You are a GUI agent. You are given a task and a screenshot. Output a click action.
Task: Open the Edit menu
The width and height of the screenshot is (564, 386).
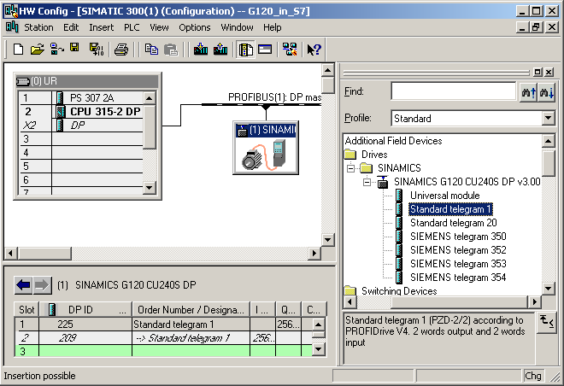coord(71,27)
